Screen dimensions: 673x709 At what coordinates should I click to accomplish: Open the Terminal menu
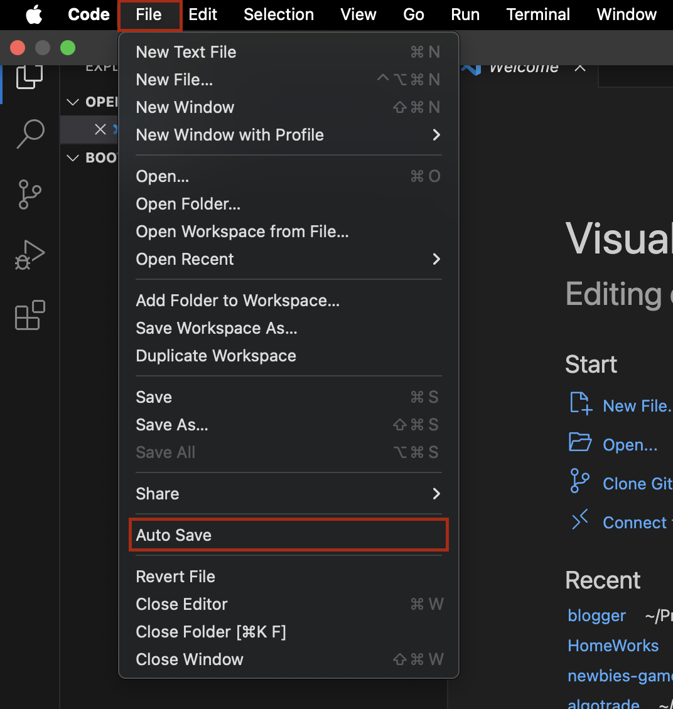click(538, 14)
